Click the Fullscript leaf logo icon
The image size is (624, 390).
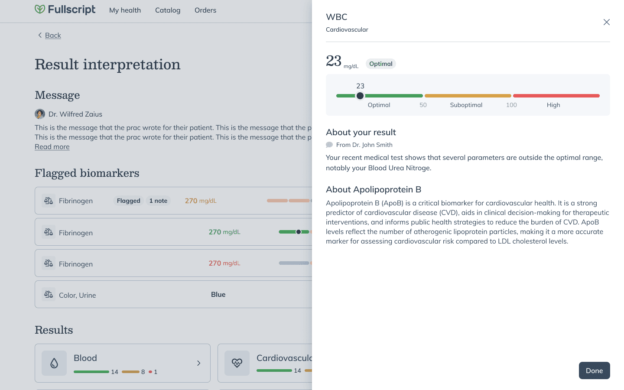(x=40, y=10)
